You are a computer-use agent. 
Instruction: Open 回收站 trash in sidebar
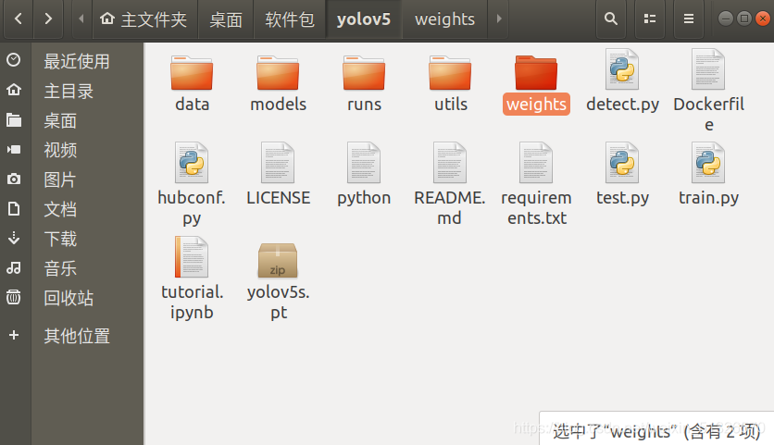pyautogui.click(x=69, y=298)
